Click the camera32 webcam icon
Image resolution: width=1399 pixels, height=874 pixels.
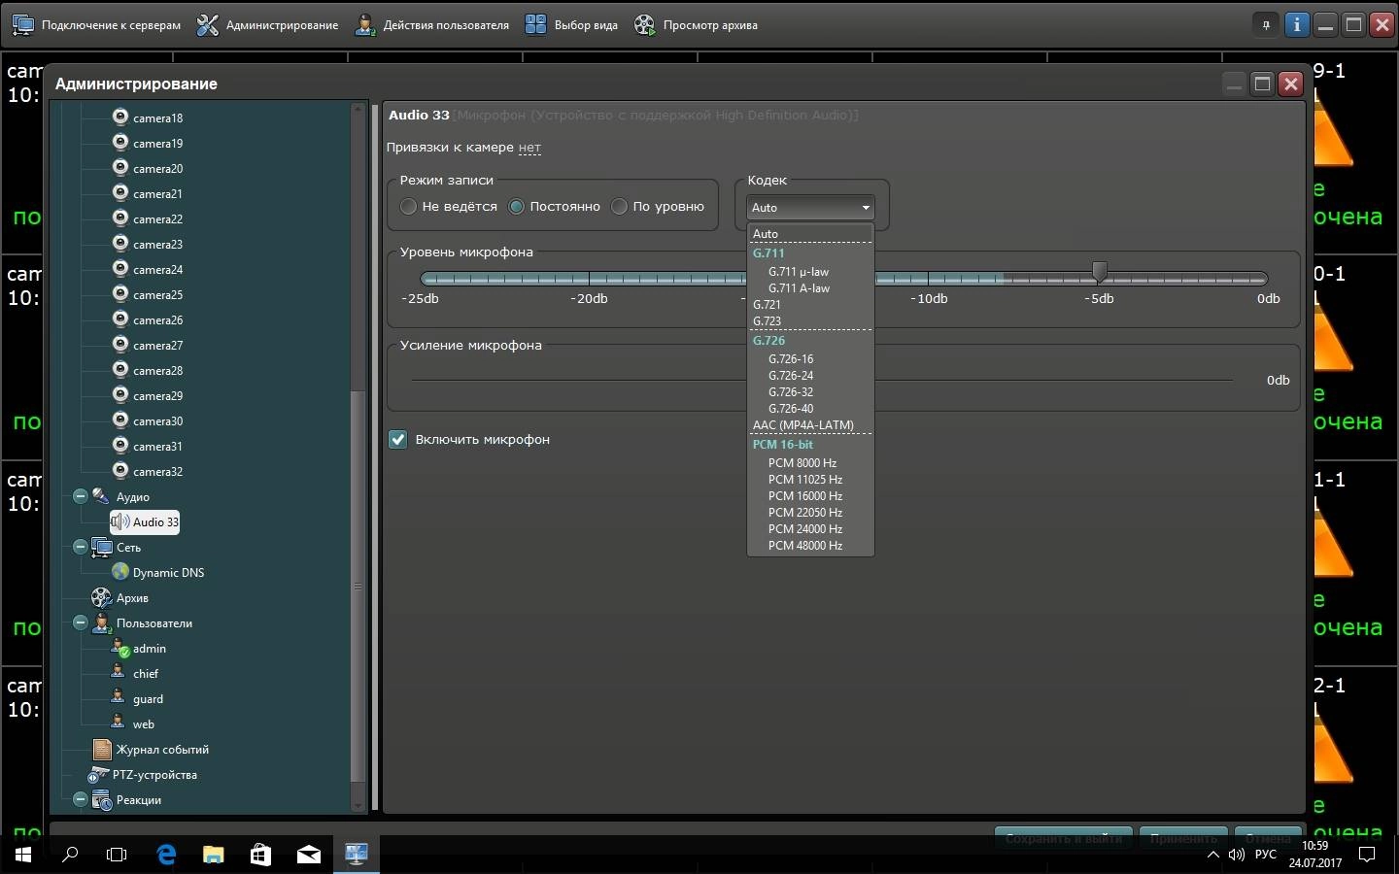[120, 471]
